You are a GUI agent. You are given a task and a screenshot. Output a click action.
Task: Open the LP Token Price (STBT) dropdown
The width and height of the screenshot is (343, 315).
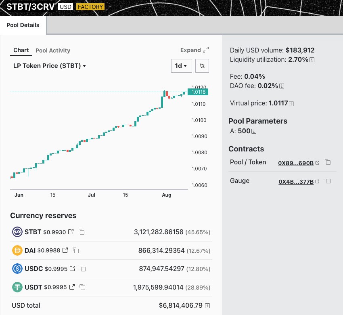tap(50, 66)
